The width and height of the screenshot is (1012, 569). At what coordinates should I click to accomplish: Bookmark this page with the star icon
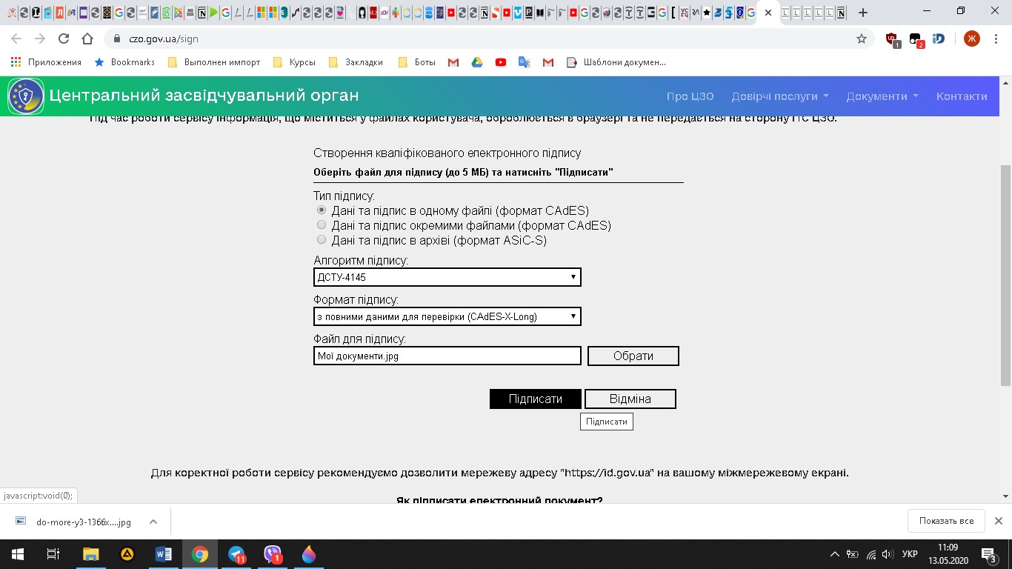pyautogui.click(x=862, y=39)
